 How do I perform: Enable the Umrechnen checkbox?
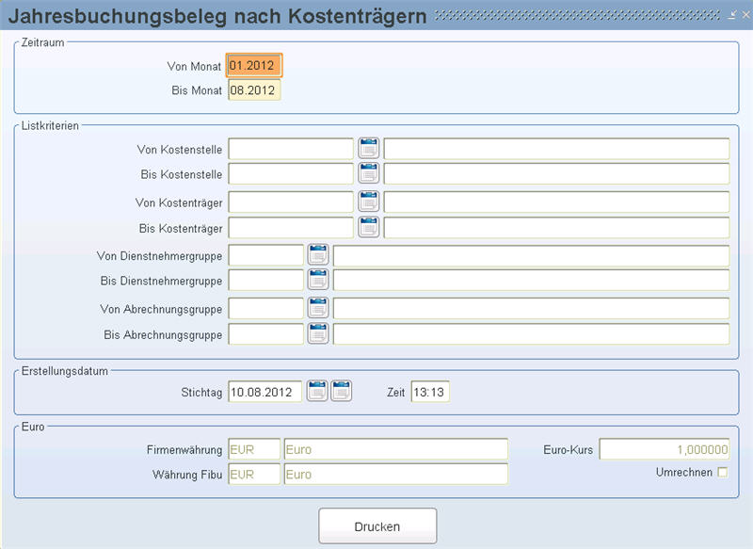tap(723, 473)
